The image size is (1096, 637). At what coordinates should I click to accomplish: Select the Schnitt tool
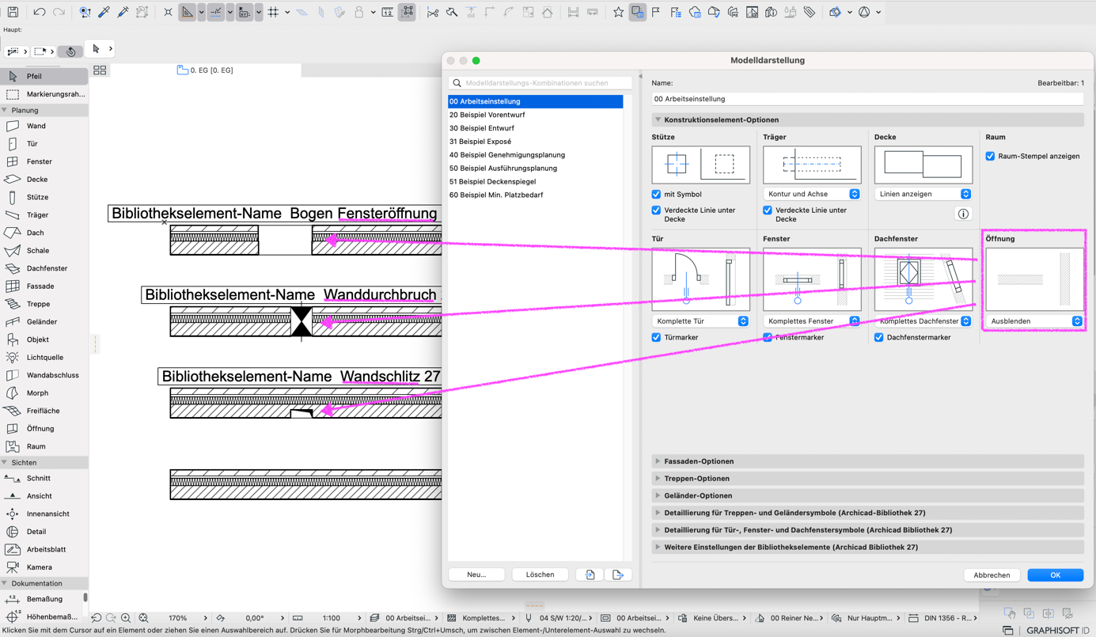[38, 478]
